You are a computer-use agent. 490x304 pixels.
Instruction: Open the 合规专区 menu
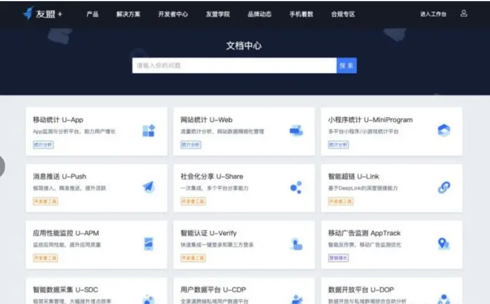click(343, 14)
